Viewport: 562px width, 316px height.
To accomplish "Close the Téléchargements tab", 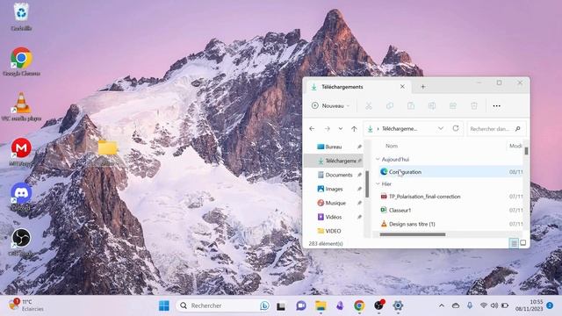I will point(402,87).
